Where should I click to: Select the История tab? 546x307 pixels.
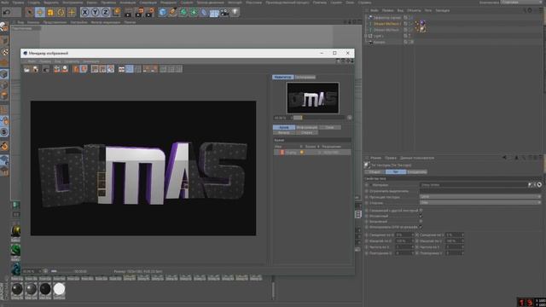284,127
